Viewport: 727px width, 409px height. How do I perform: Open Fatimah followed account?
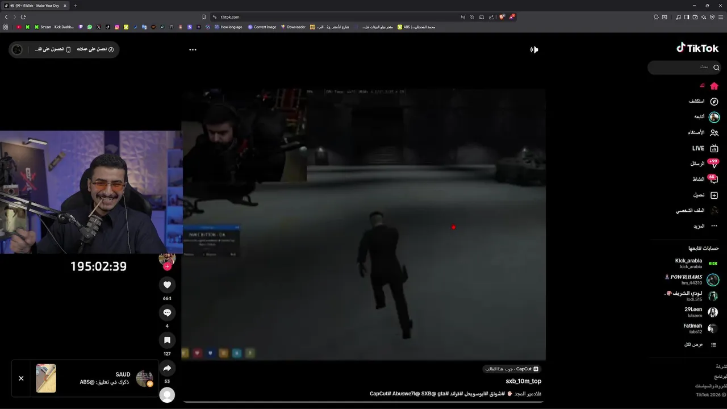(700, 328)
